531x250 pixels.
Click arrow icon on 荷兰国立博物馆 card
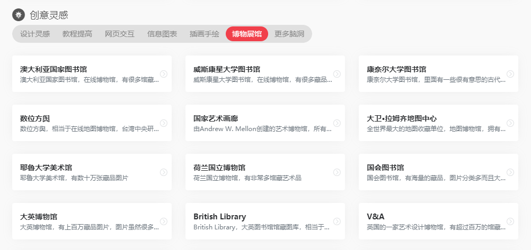pyautogui.click(x=337, y=172)
